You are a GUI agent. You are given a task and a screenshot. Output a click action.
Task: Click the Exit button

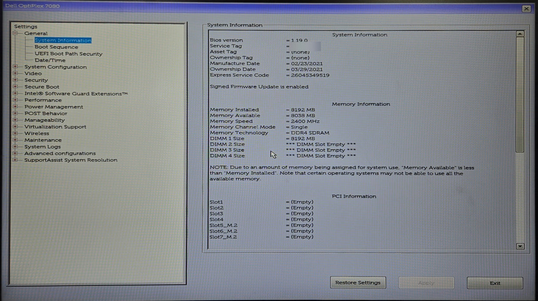pos(495,283)
